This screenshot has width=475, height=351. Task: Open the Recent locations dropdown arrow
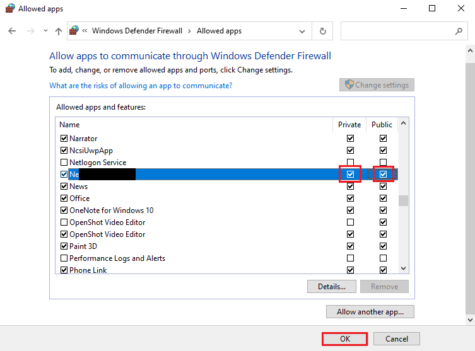(45, 30)
